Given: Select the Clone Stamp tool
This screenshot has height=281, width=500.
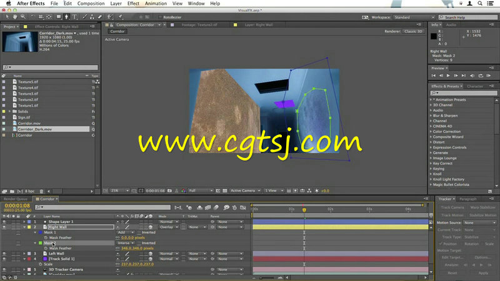Looking at the screenshot, I should tap(92, 17).
